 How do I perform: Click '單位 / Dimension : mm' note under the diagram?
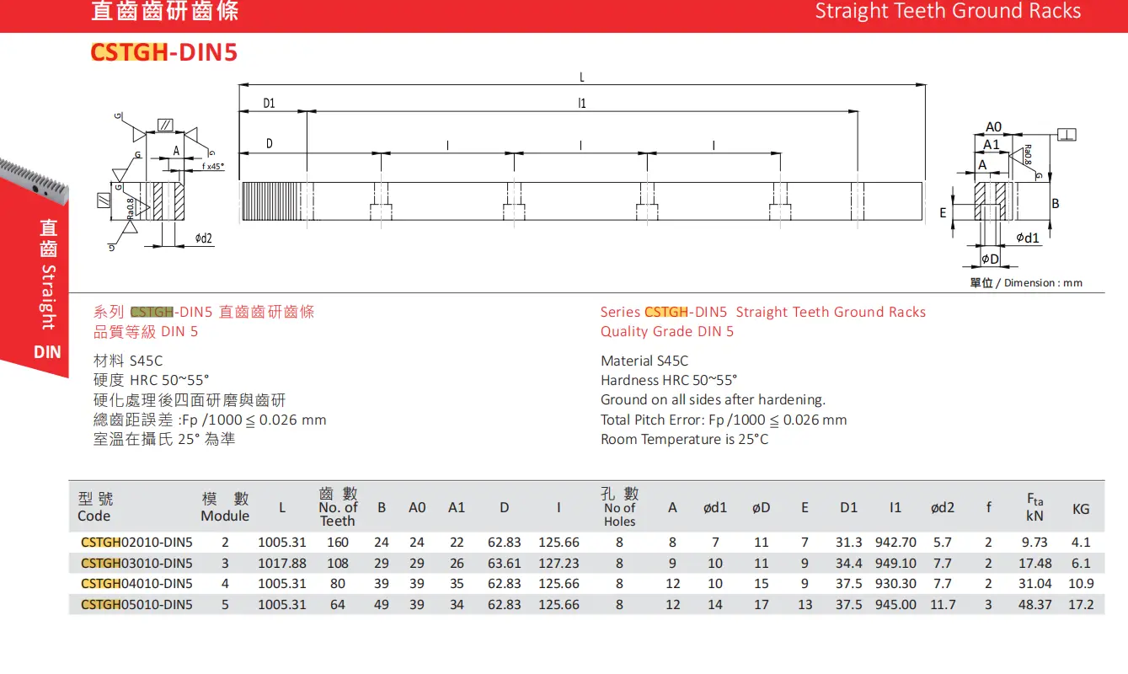1026,283
